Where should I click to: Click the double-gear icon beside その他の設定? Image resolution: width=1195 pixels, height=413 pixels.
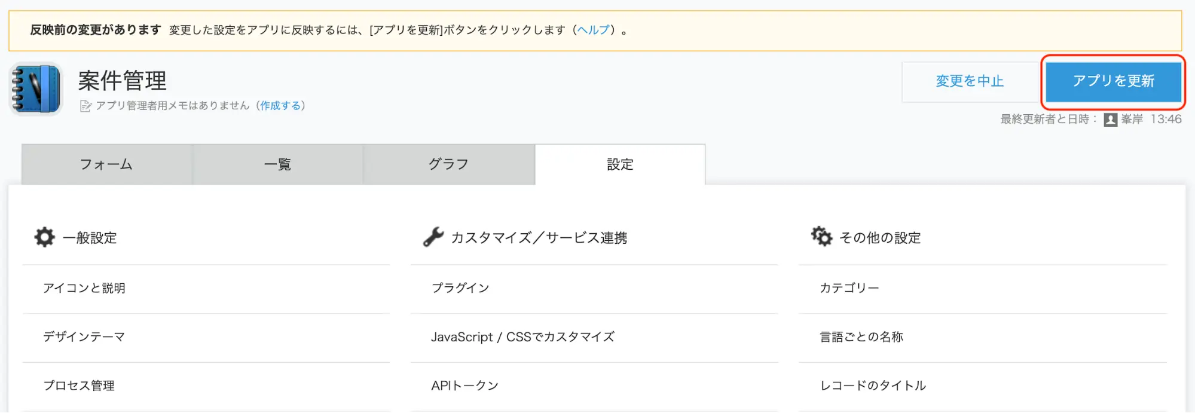pos(821,237)
